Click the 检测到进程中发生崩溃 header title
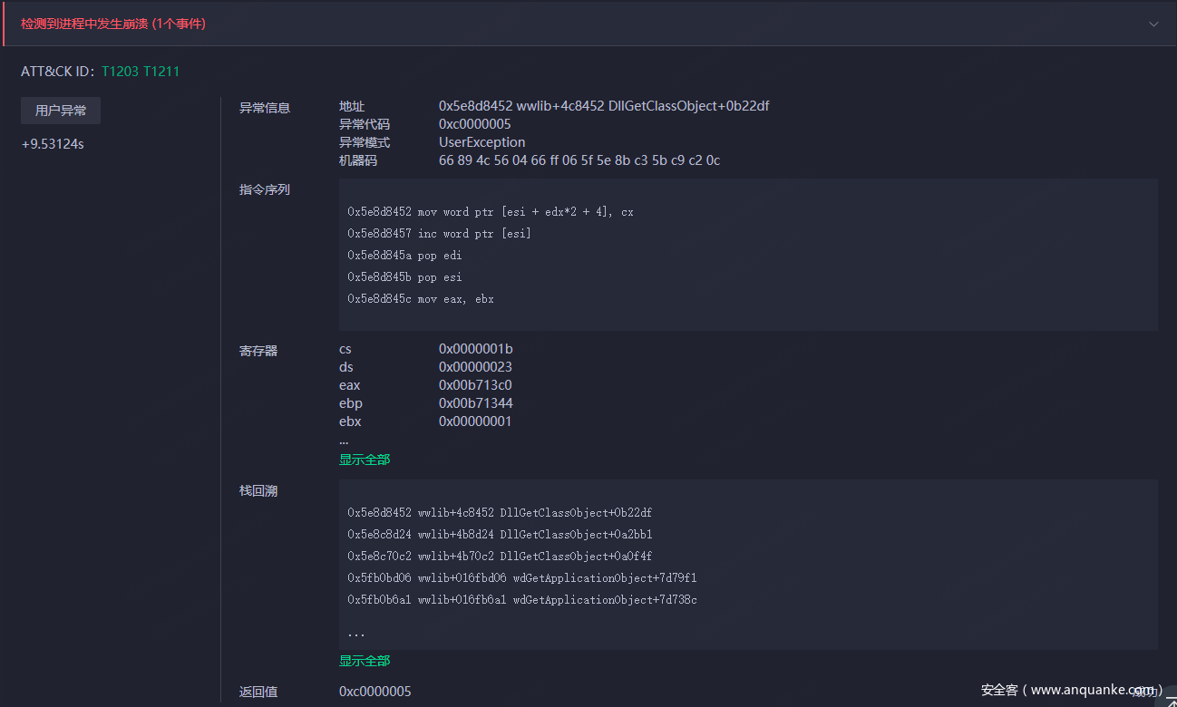 (113, 24)
